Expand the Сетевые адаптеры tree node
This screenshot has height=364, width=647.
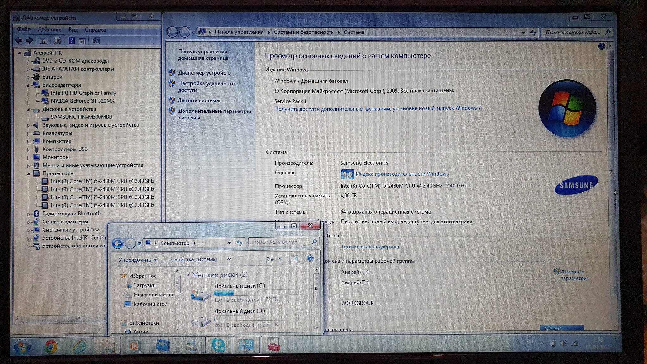click(x=28, y=222)
